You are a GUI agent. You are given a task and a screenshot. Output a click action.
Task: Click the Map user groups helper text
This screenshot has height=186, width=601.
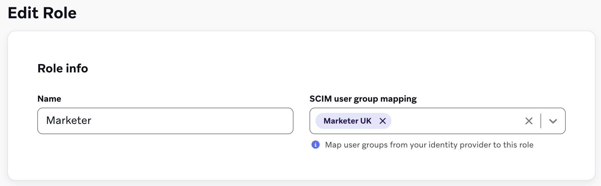429,145
